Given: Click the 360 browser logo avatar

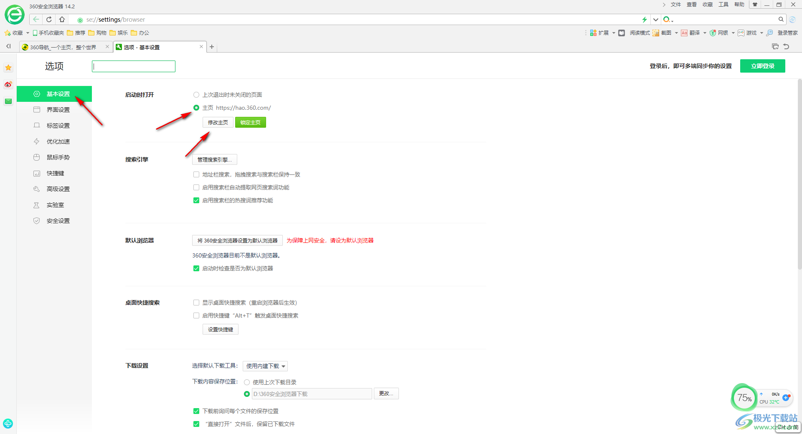Looking at the screenshot, I should pos(15,15).
